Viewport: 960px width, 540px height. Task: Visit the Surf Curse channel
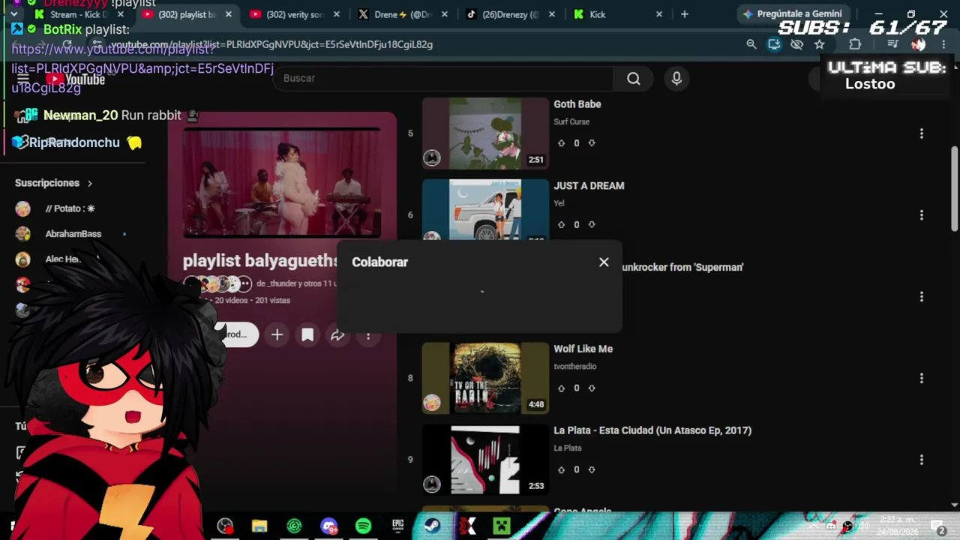click(x=571, y=121)
